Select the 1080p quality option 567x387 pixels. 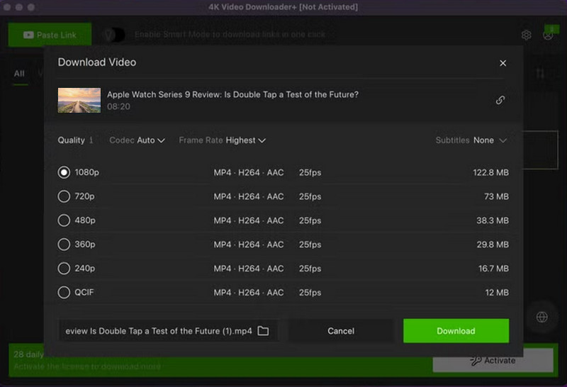pos(64,172)
